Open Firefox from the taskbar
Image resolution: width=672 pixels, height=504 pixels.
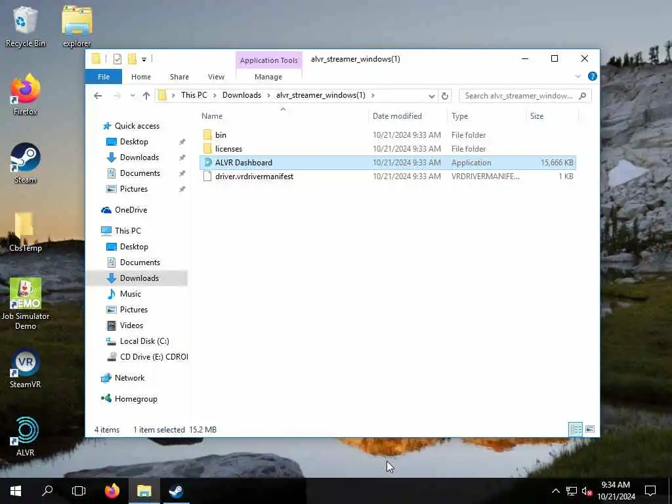[x=112, y=491]
